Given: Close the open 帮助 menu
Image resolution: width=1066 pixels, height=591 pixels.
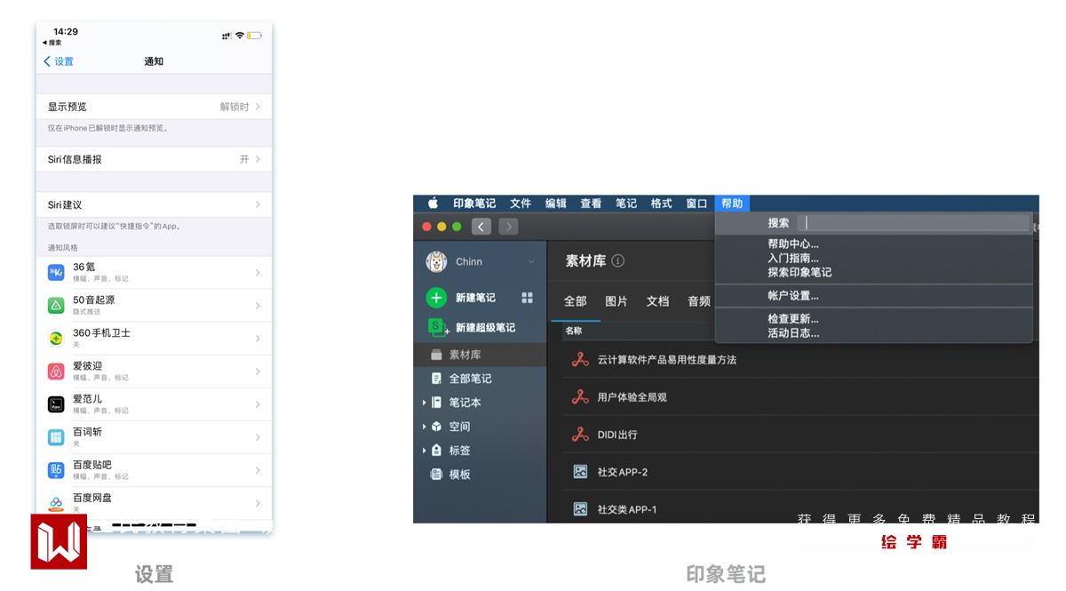Looking at the screenshot, I should (732, 204).
